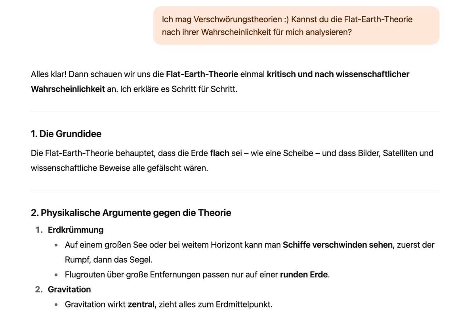Click the heading "1. Die Grundidee"
The height and width of the screenshot is (311, 475).
tap(66, 134)
